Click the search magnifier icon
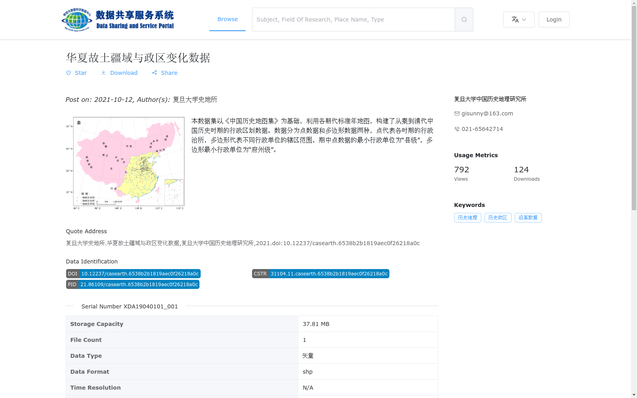Image resolution: width=637 pixels, height=398 pixels. pyautogui.click(x=463, y=19)
